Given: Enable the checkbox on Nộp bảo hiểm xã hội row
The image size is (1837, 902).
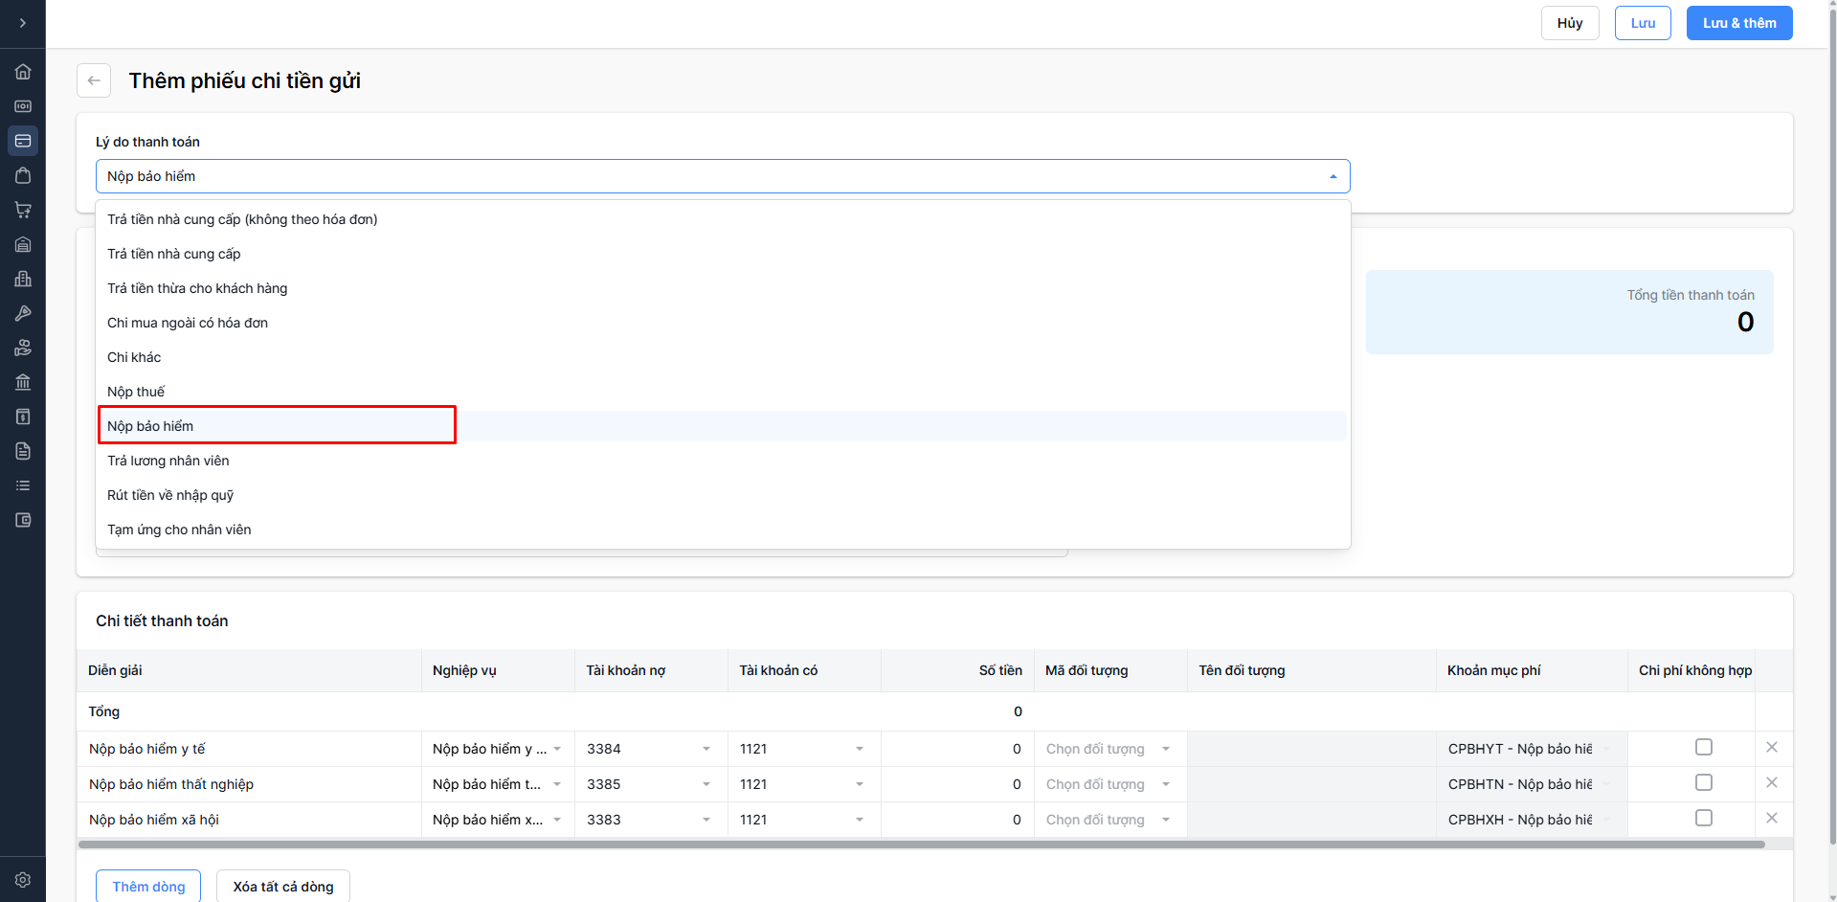Looking at the screenshot, I should (x=1704, y=818).
